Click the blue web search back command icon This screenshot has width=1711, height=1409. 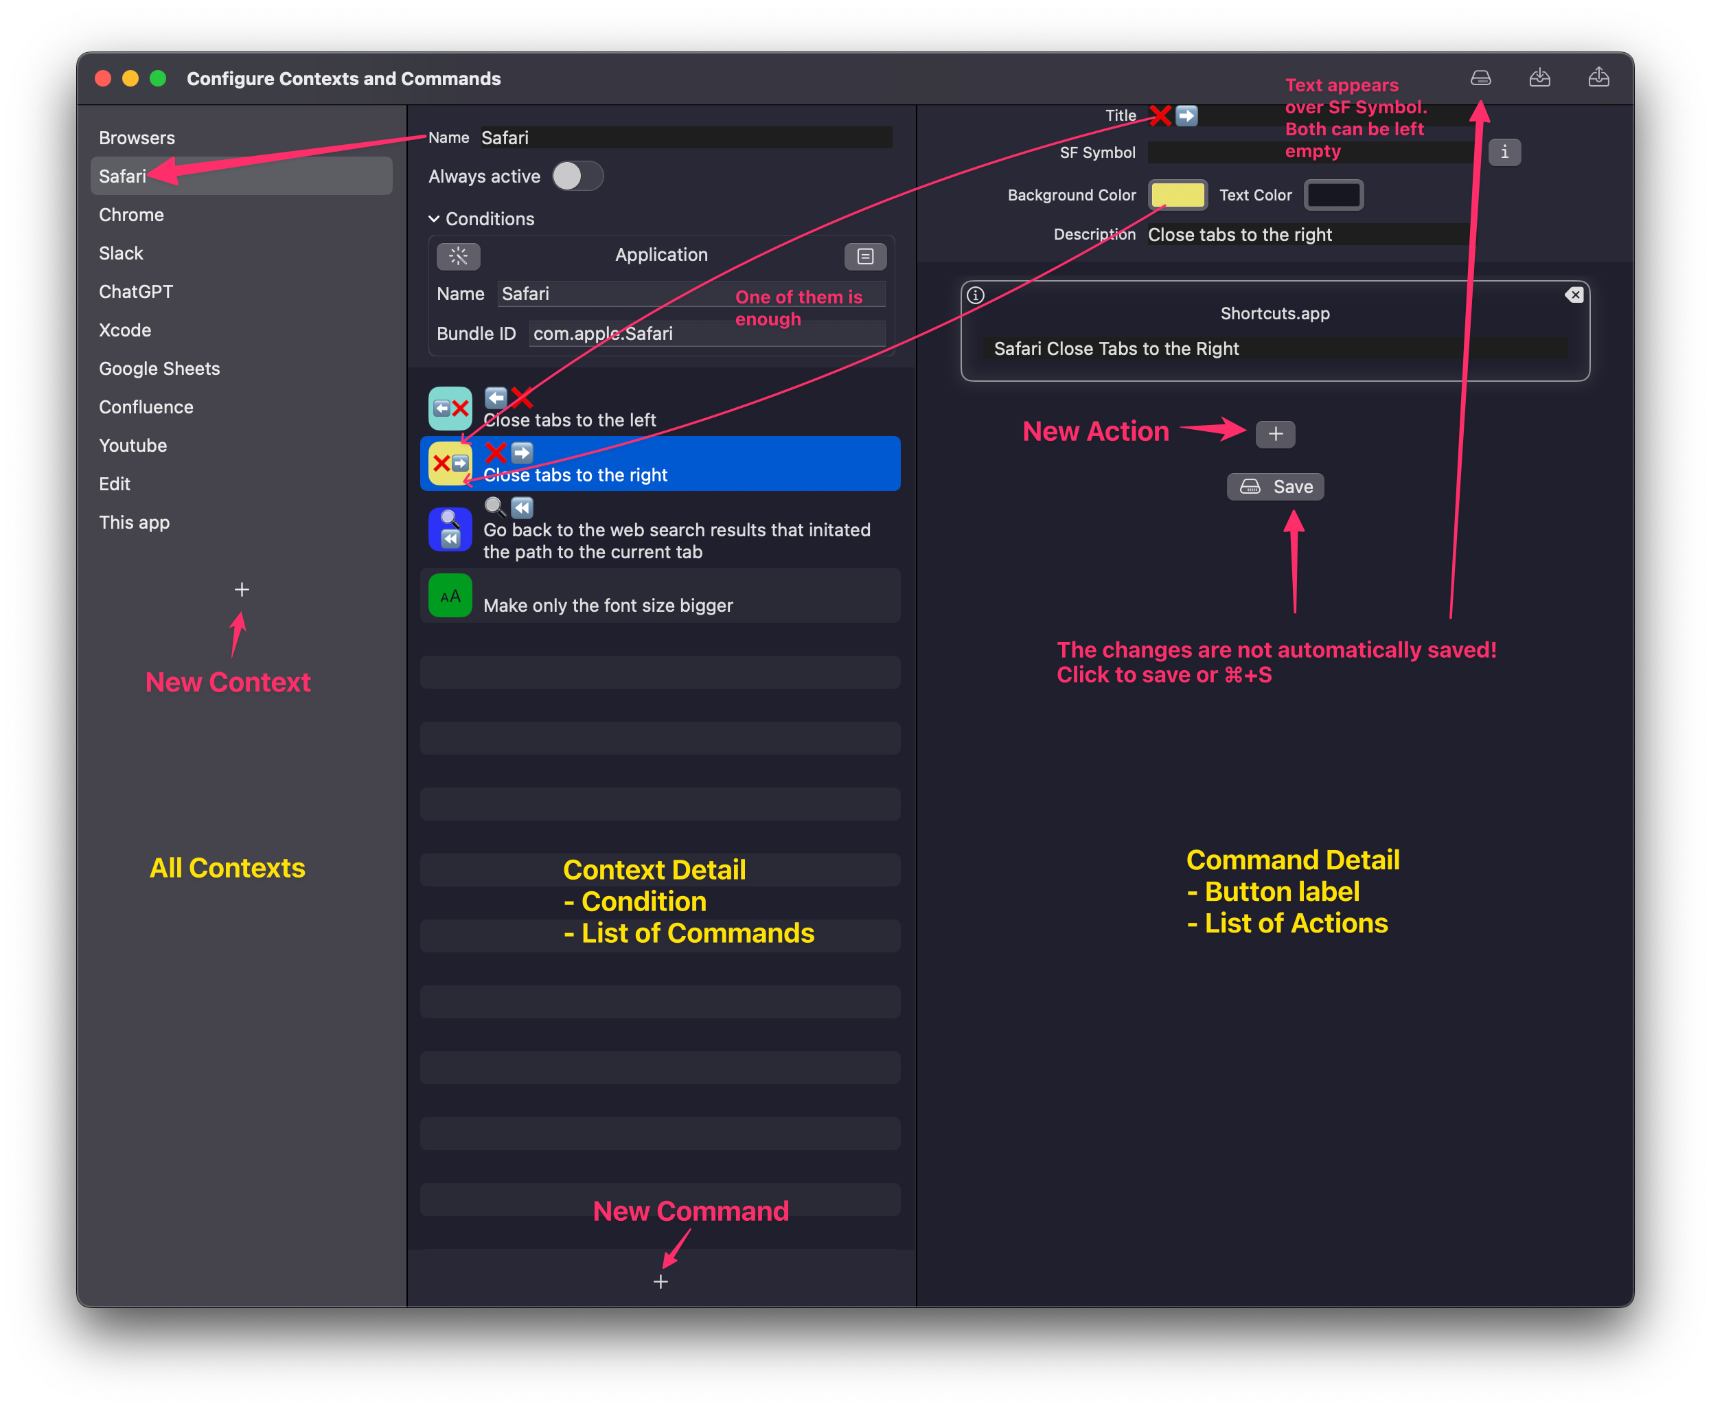click(450, 529)
